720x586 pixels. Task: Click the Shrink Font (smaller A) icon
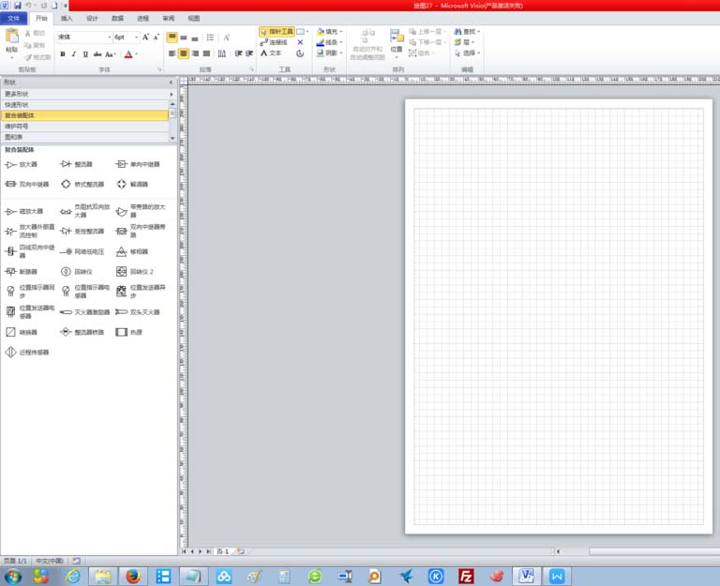pyautogui.click(x=157, y=38)
